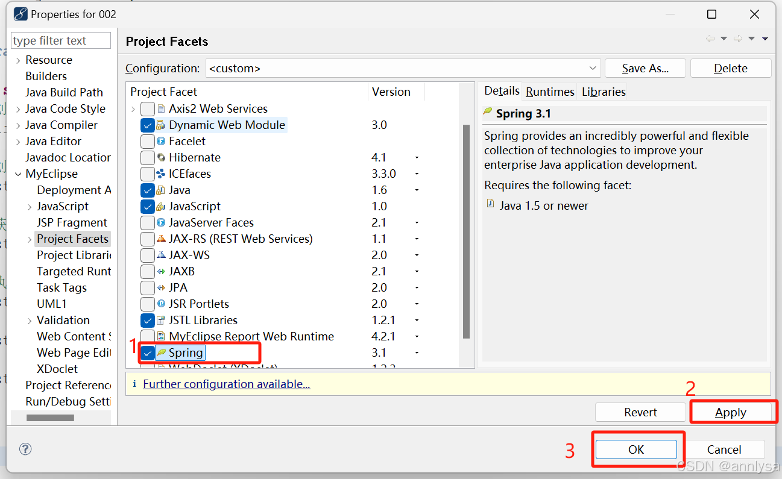Click the Dynamic Web Module facet icon

point(161,125)
